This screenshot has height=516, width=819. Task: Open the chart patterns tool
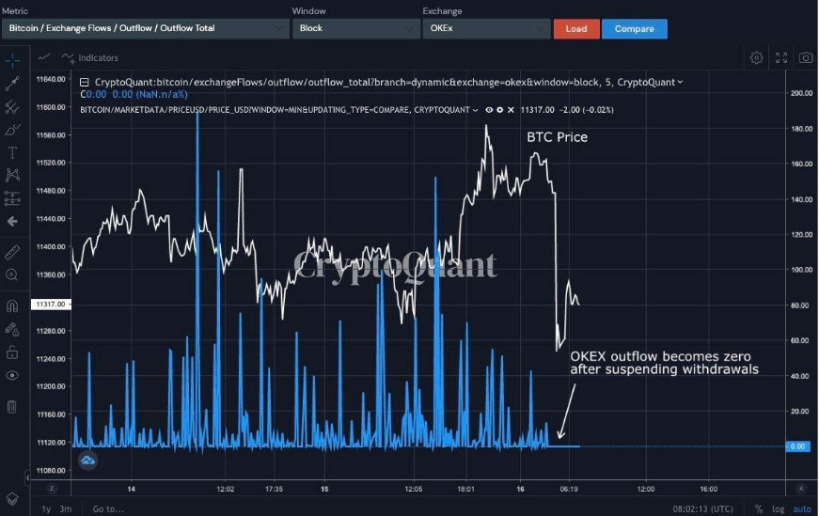coord(12,175)
